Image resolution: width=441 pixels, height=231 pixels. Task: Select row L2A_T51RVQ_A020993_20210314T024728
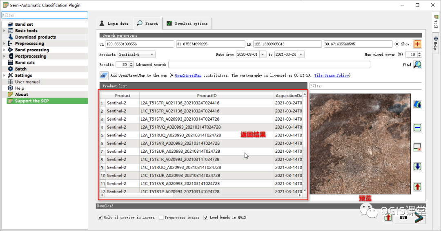201,127
